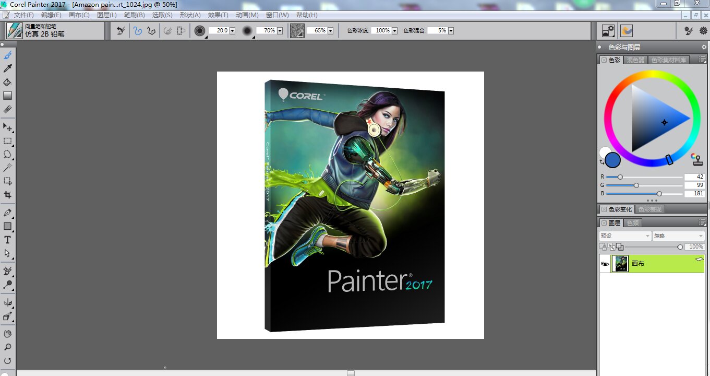Viewport: 710px width, 376px height.
Task: Close the 图层 panel tab checkbox
Action: pos(604,223)
